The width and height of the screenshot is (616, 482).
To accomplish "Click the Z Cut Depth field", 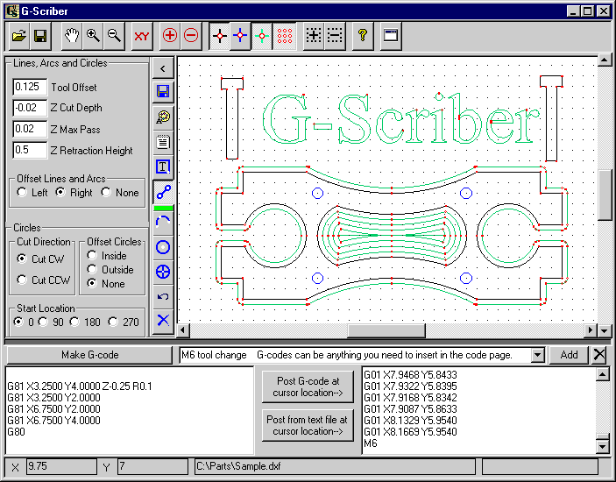I will coord(30,108).
